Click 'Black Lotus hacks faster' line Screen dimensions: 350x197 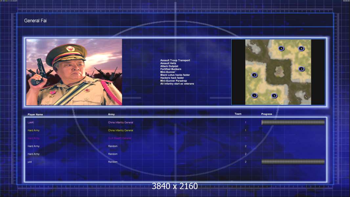pos(175,75)
